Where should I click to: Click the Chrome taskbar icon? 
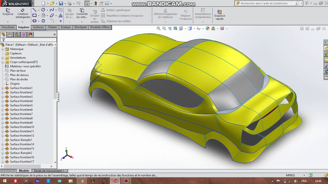click(x=82, y=181)
